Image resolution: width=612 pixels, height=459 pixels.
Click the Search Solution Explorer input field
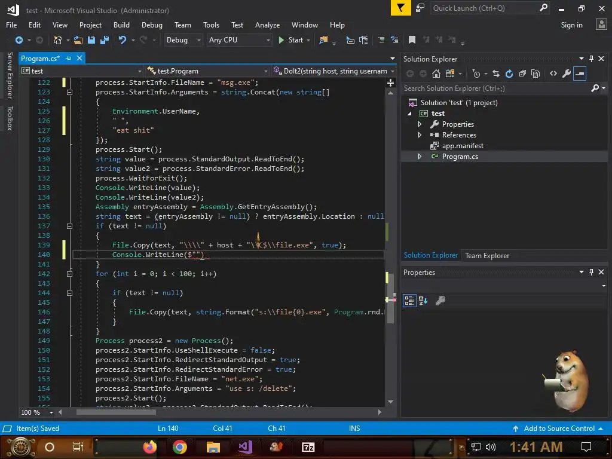pyautogui.click(x=495, y=88)
